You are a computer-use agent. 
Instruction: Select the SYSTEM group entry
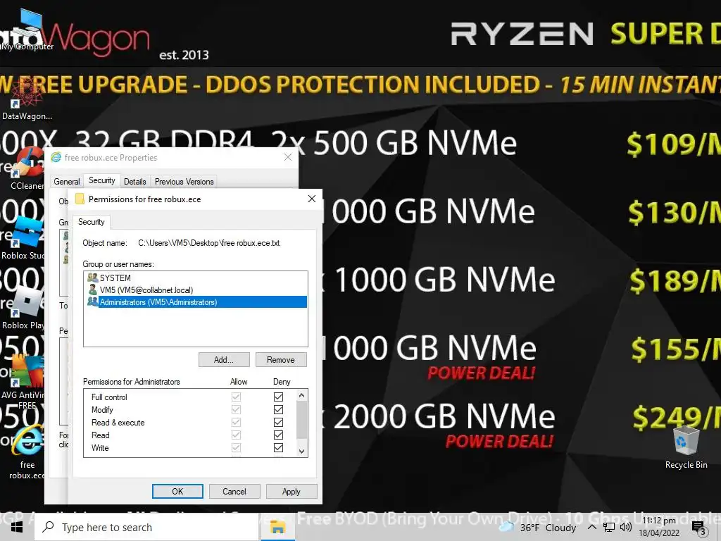tap(196, 278)
